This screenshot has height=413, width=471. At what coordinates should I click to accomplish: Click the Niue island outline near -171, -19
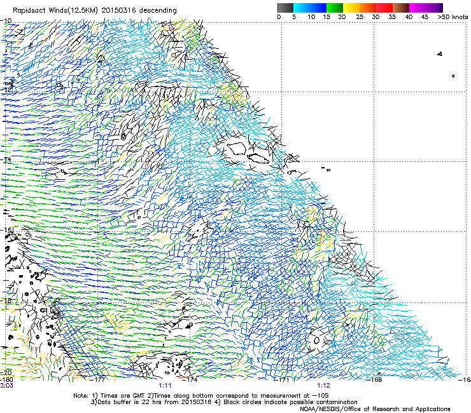[x=316, y=340]
